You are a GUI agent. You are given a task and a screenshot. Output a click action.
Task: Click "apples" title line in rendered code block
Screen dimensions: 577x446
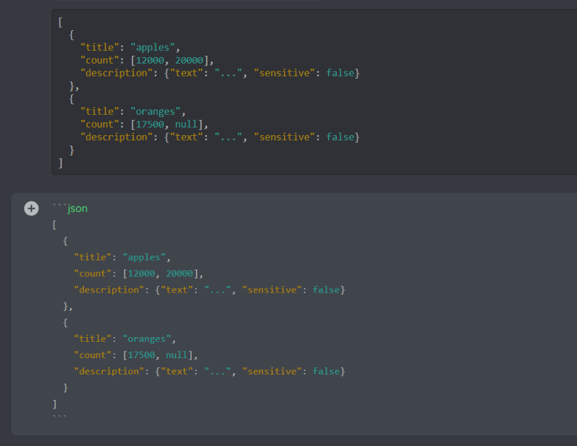[x=130, y=47]
